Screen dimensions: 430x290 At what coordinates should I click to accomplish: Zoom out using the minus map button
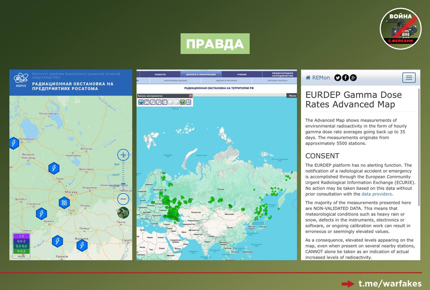(123, 199)
